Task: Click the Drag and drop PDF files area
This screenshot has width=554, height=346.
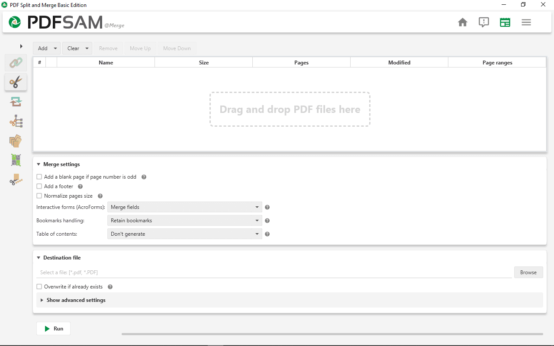Action: (x=290, y=109)
